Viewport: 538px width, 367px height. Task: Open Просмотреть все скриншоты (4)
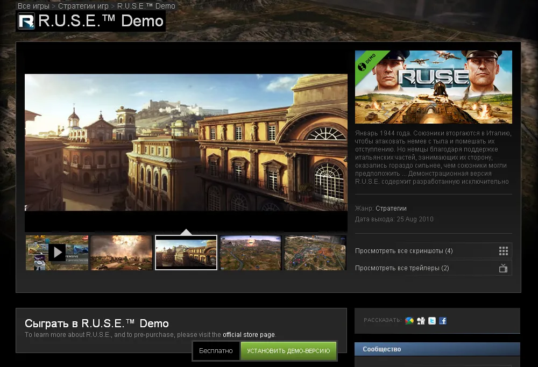coord(433,251)
